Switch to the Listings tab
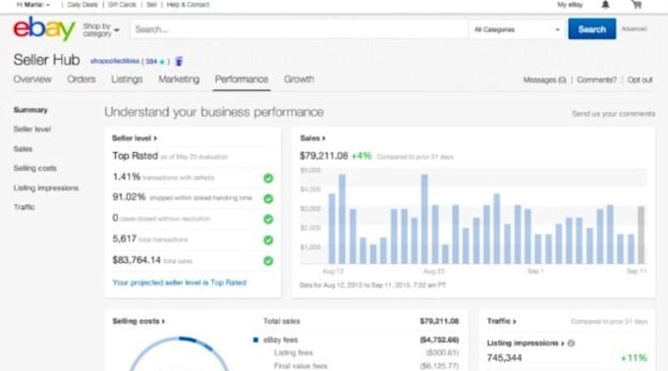 [127, 79]
